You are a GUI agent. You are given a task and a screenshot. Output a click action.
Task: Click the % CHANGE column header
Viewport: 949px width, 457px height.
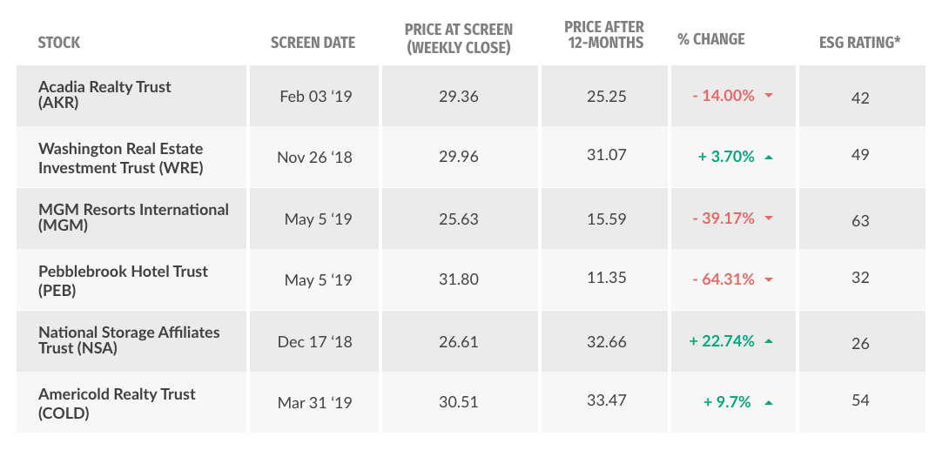[x=711, y=39]
